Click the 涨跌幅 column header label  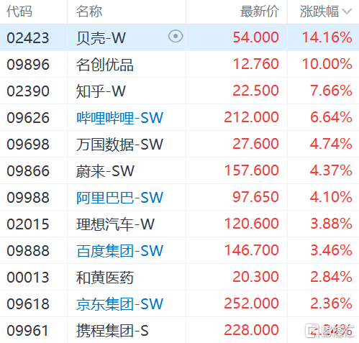coord(319,12)
